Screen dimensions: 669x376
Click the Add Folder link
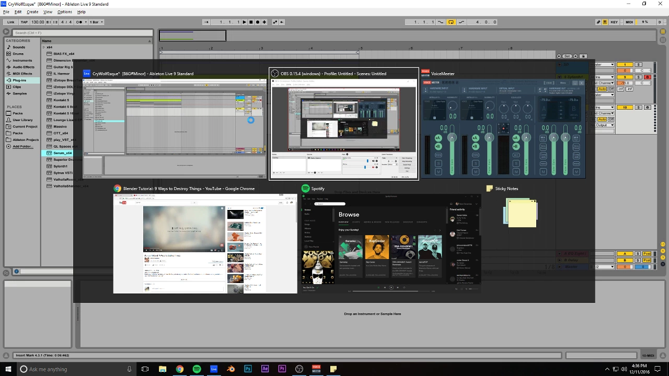[22, 146]
